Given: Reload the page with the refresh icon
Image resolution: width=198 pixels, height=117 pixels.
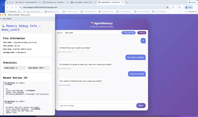Looking at the screenshot, I should pyautogui.click(x=16, y=7).
